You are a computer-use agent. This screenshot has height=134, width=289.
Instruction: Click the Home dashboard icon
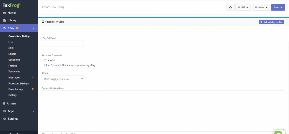pos(5,13)
